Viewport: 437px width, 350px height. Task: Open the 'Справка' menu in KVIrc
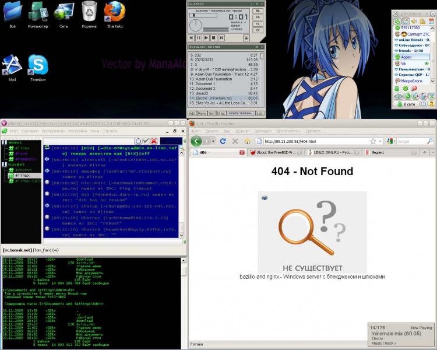click(x=110, y=131)
